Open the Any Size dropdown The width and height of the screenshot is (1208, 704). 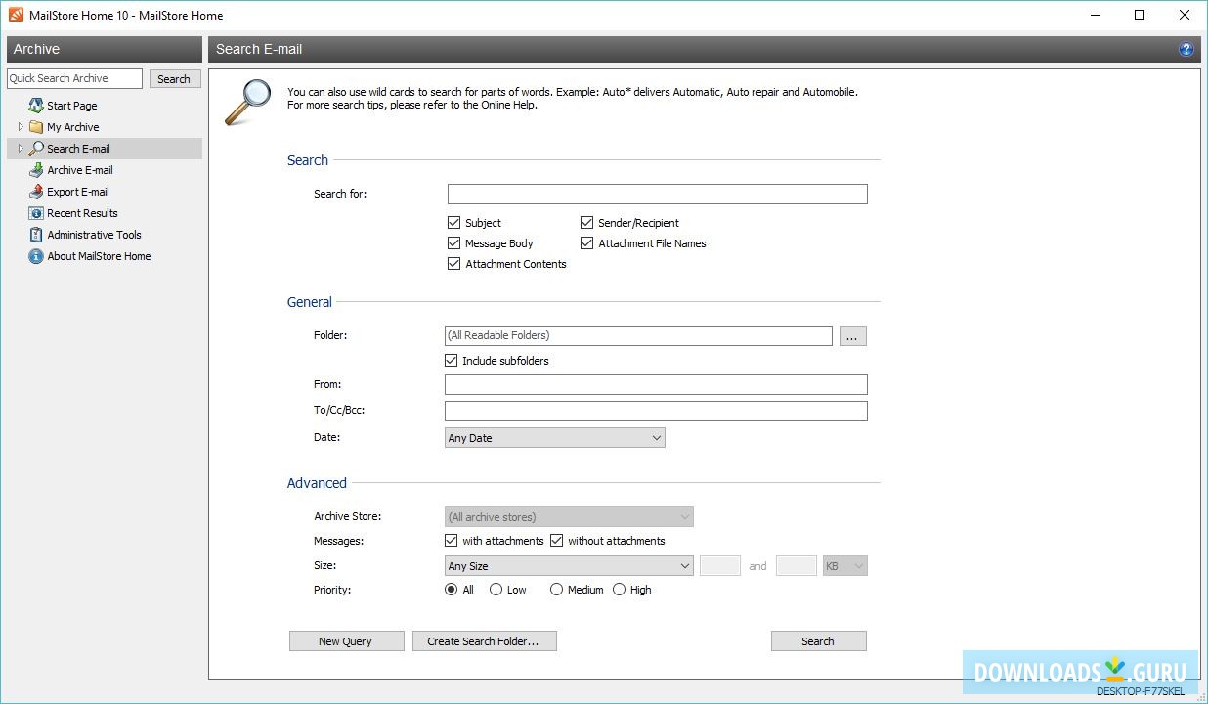click(569, 566)
